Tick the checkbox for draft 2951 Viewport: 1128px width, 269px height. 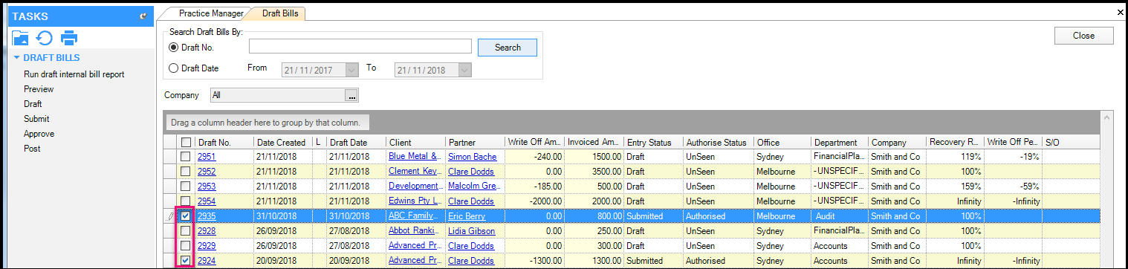[185, 157]
